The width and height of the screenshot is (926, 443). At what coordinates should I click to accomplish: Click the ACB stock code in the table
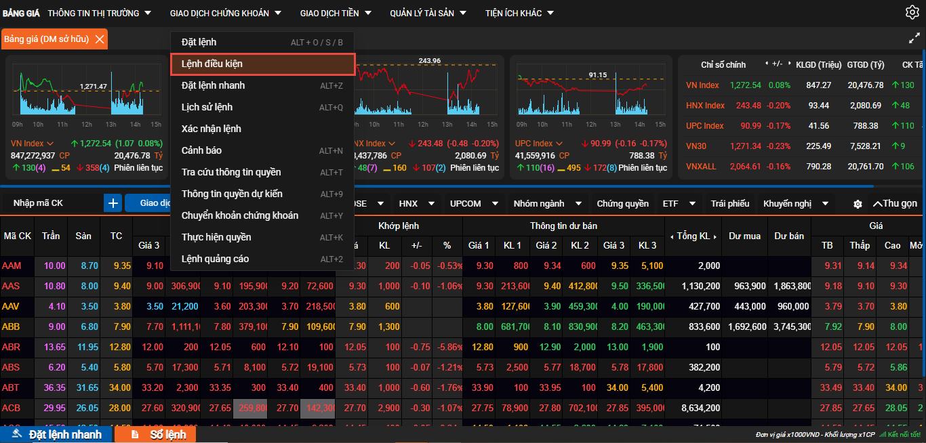[12, 408]
